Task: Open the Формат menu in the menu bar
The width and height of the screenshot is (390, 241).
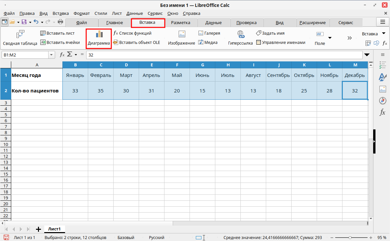Action: pos(82,14)
